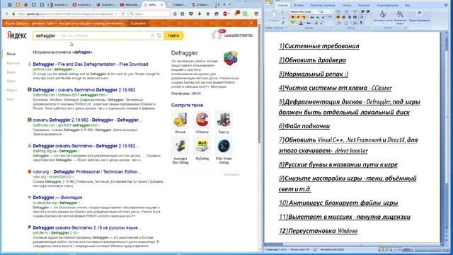Image resolution: width=453 pixels, height=255 pixels.
Task: Toggle Strikethrough formatting in Word
Action: pos(312,17)
